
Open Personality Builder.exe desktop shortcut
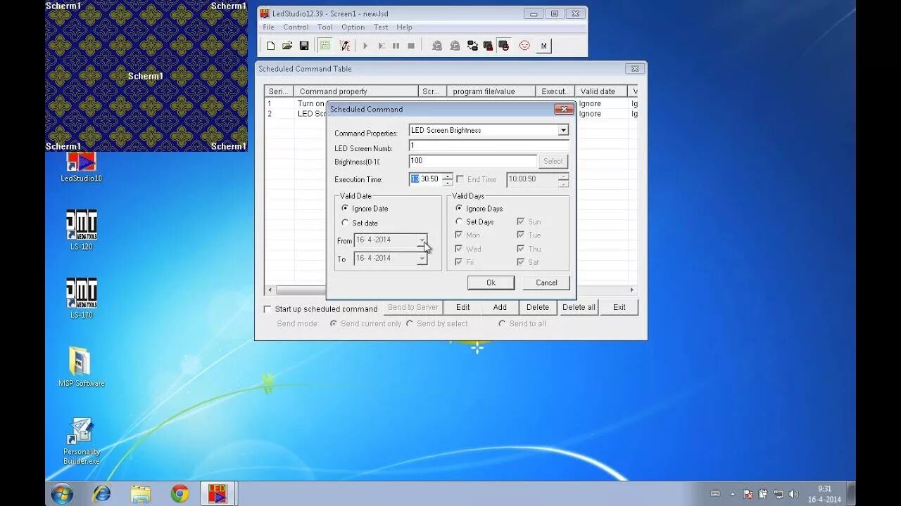(81, 441)
